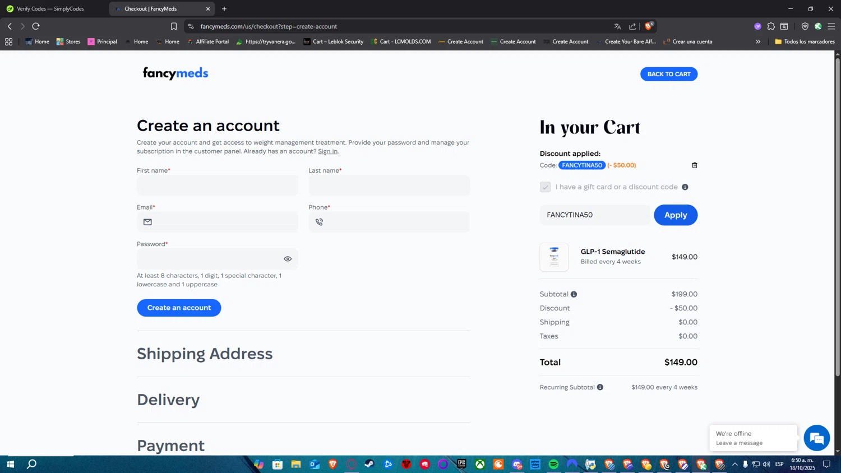Open the bookmarks apps grid icon
This screenshot has width=841, height=473.
(8, 41)
